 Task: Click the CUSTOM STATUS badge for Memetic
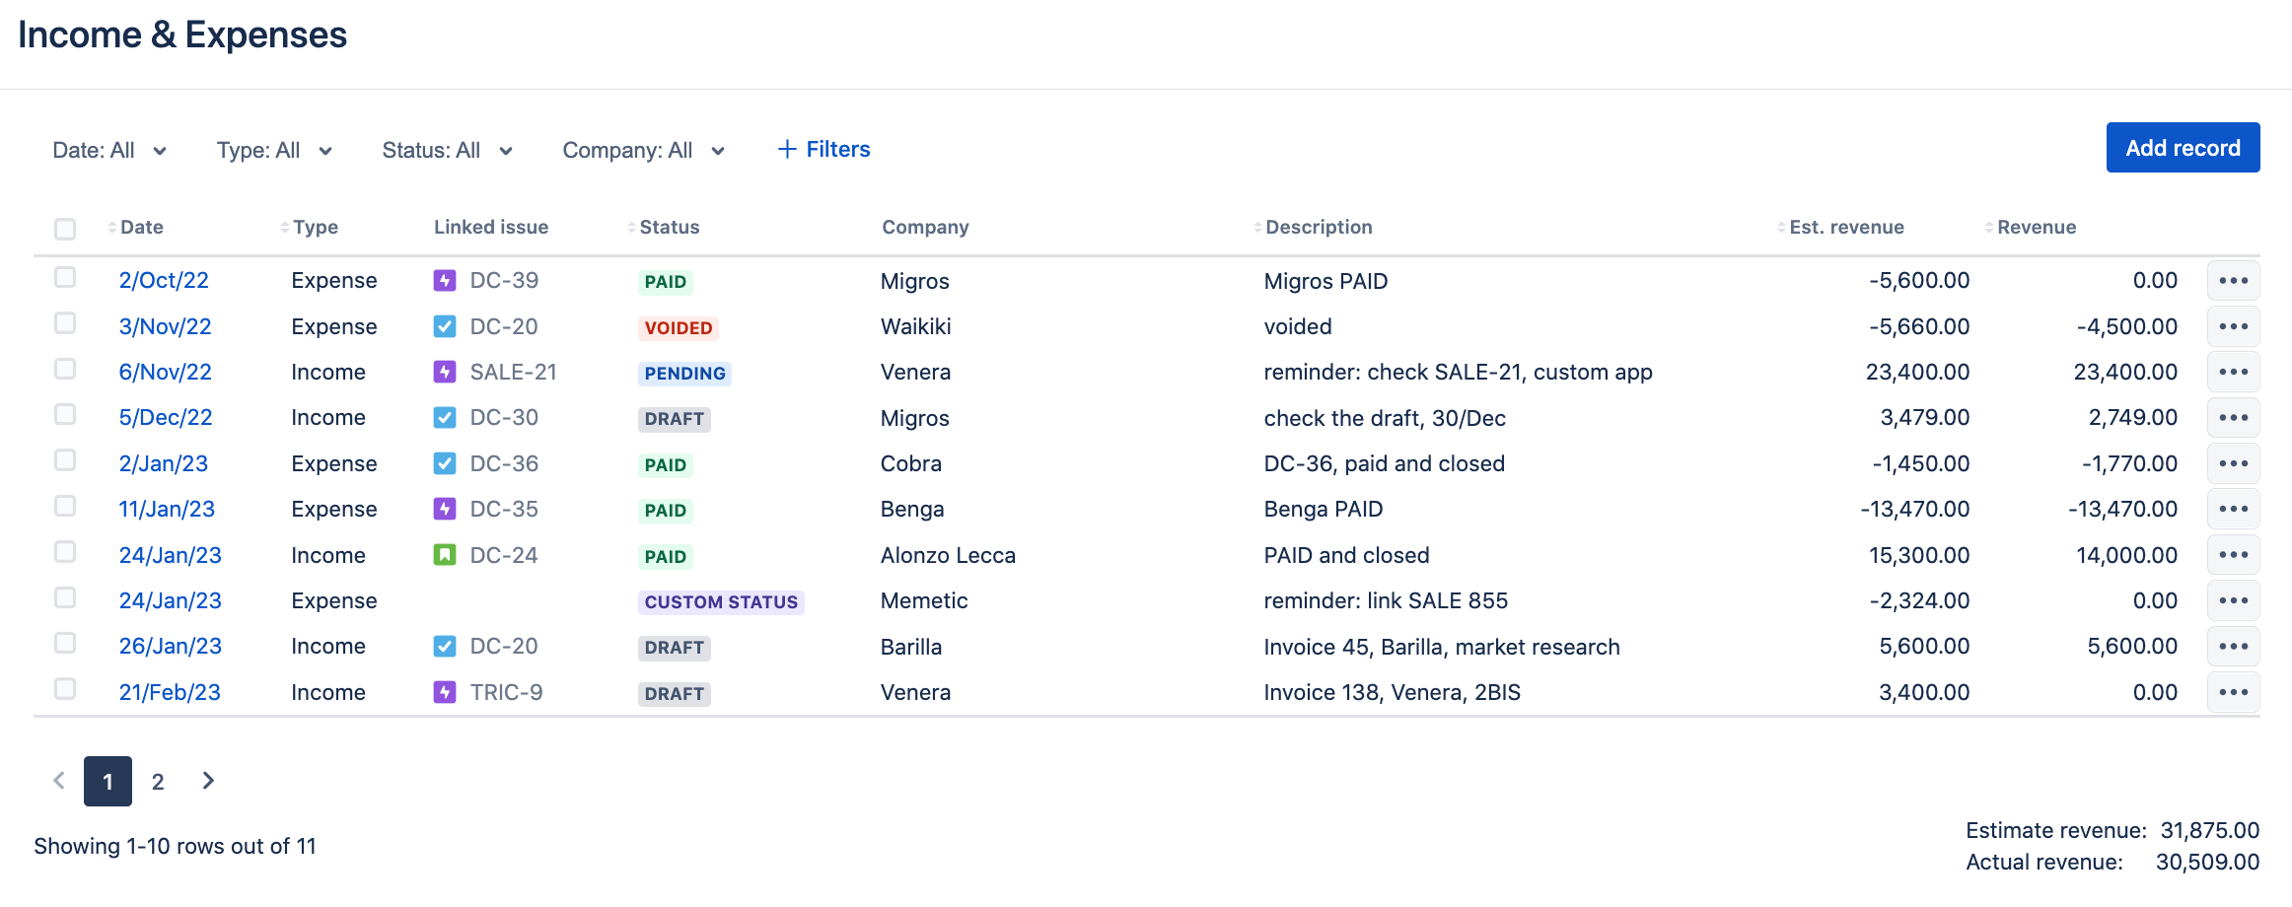tap(721, 602)
